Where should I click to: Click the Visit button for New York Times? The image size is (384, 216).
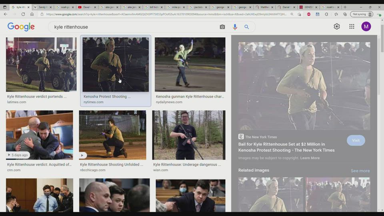click(356, 140)
